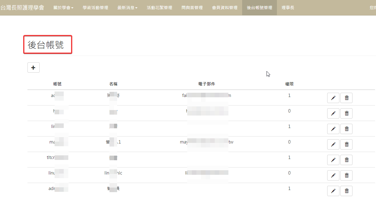Delete the "linu" account row

346,175
